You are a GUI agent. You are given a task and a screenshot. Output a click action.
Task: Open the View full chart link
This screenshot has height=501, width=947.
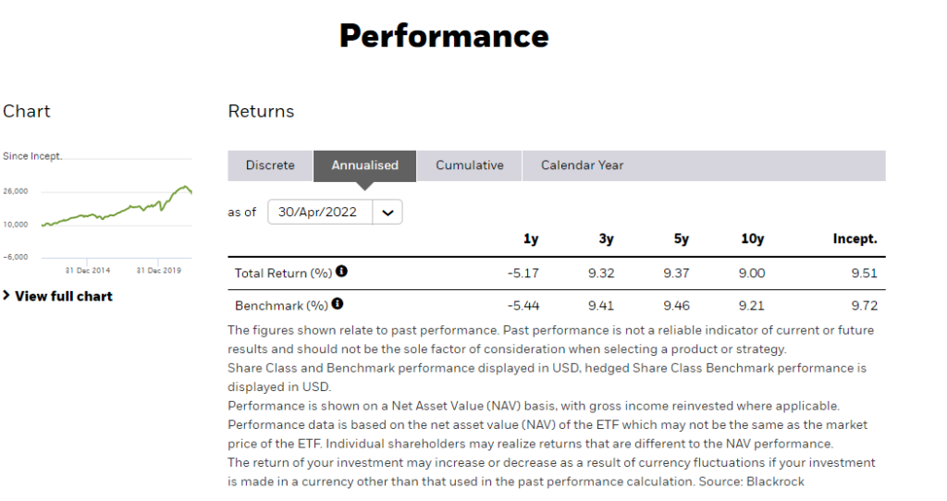coord(64,297)
